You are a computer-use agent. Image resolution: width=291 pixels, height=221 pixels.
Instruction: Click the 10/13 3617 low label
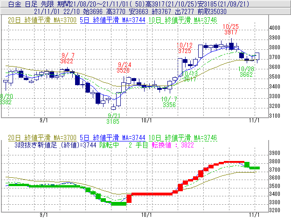point(190,76)
